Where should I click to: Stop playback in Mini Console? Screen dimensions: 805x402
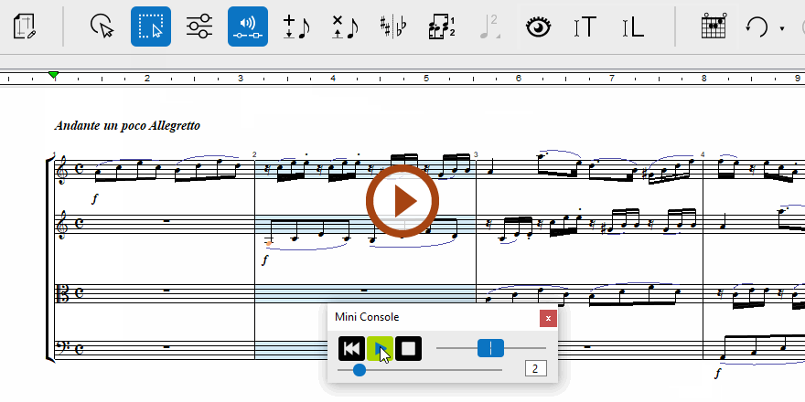click(x=409, y=349)
